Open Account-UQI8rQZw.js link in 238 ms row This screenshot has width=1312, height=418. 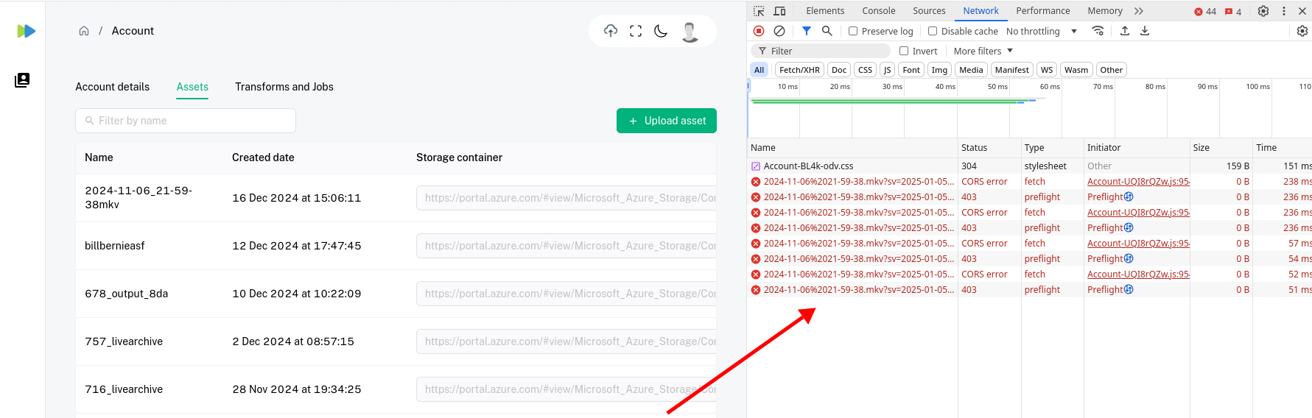point(1138,182)
